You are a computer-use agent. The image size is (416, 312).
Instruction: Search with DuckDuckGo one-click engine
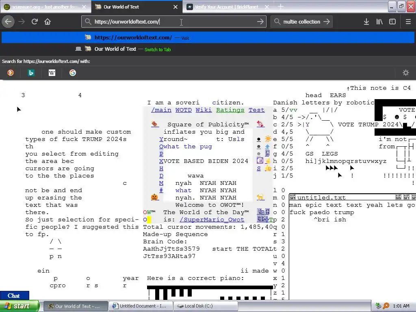[x=11, y=73]
